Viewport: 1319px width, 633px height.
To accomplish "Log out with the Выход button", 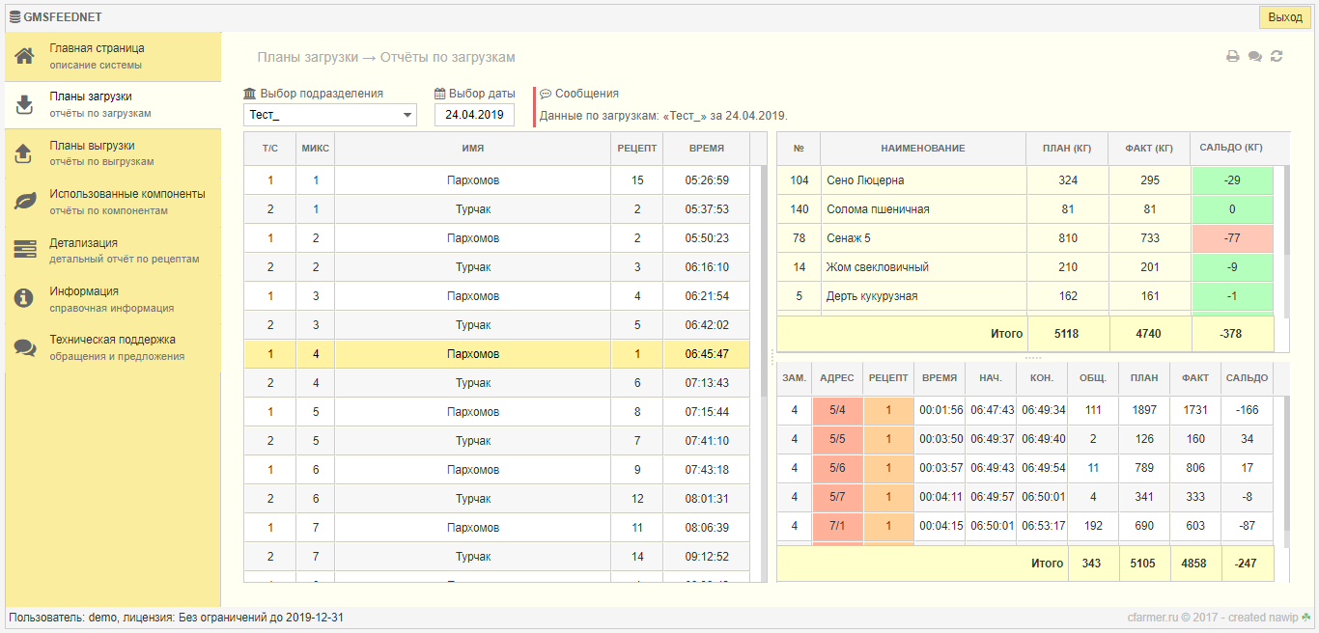I will point(1285,17).
